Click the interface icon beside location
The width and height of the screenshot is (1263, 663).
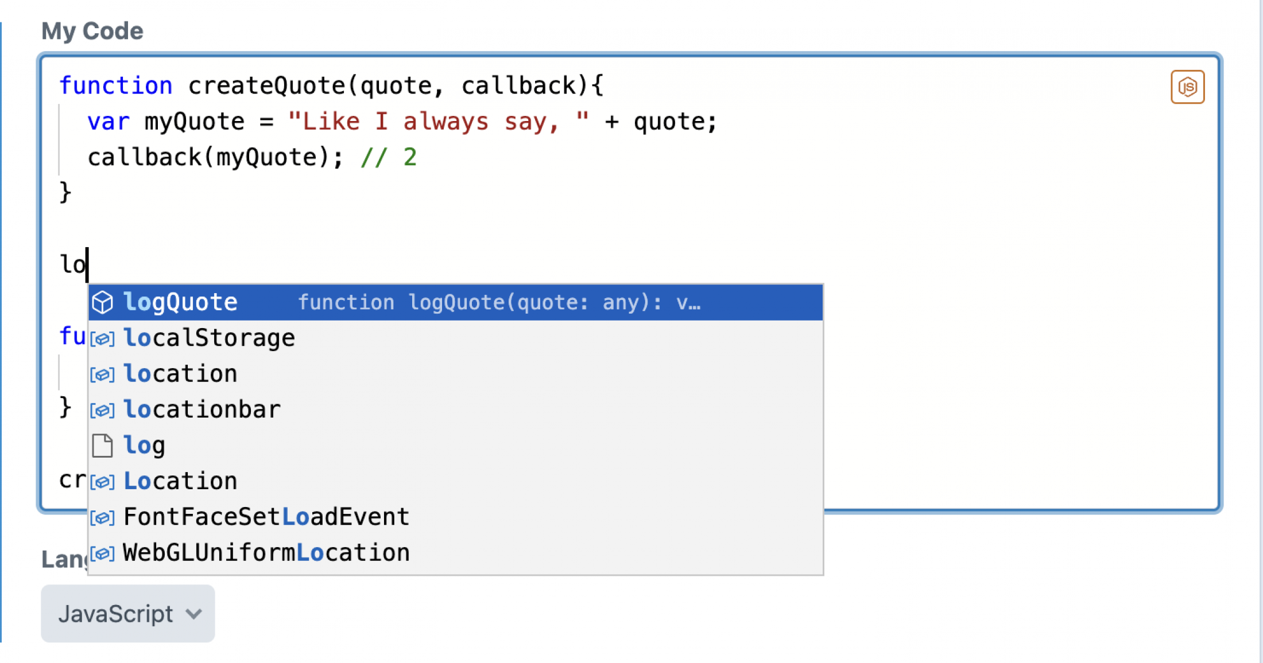point(102,374)
